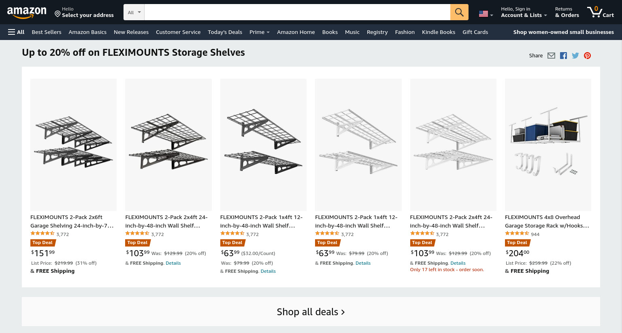Open Registry nav item

(x=377, y=32)
